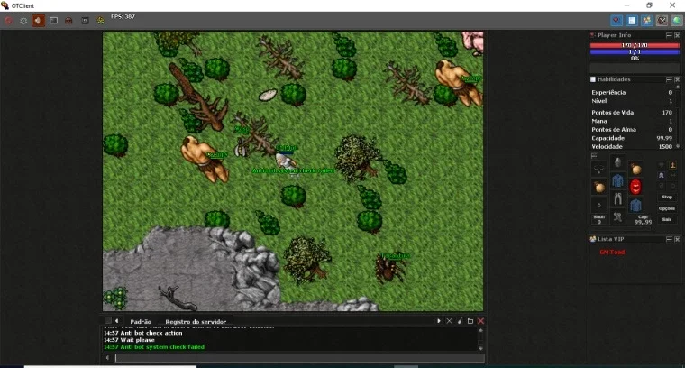Select the defensive fight mode icon
The image size is (685, 368).
point(662,186)
